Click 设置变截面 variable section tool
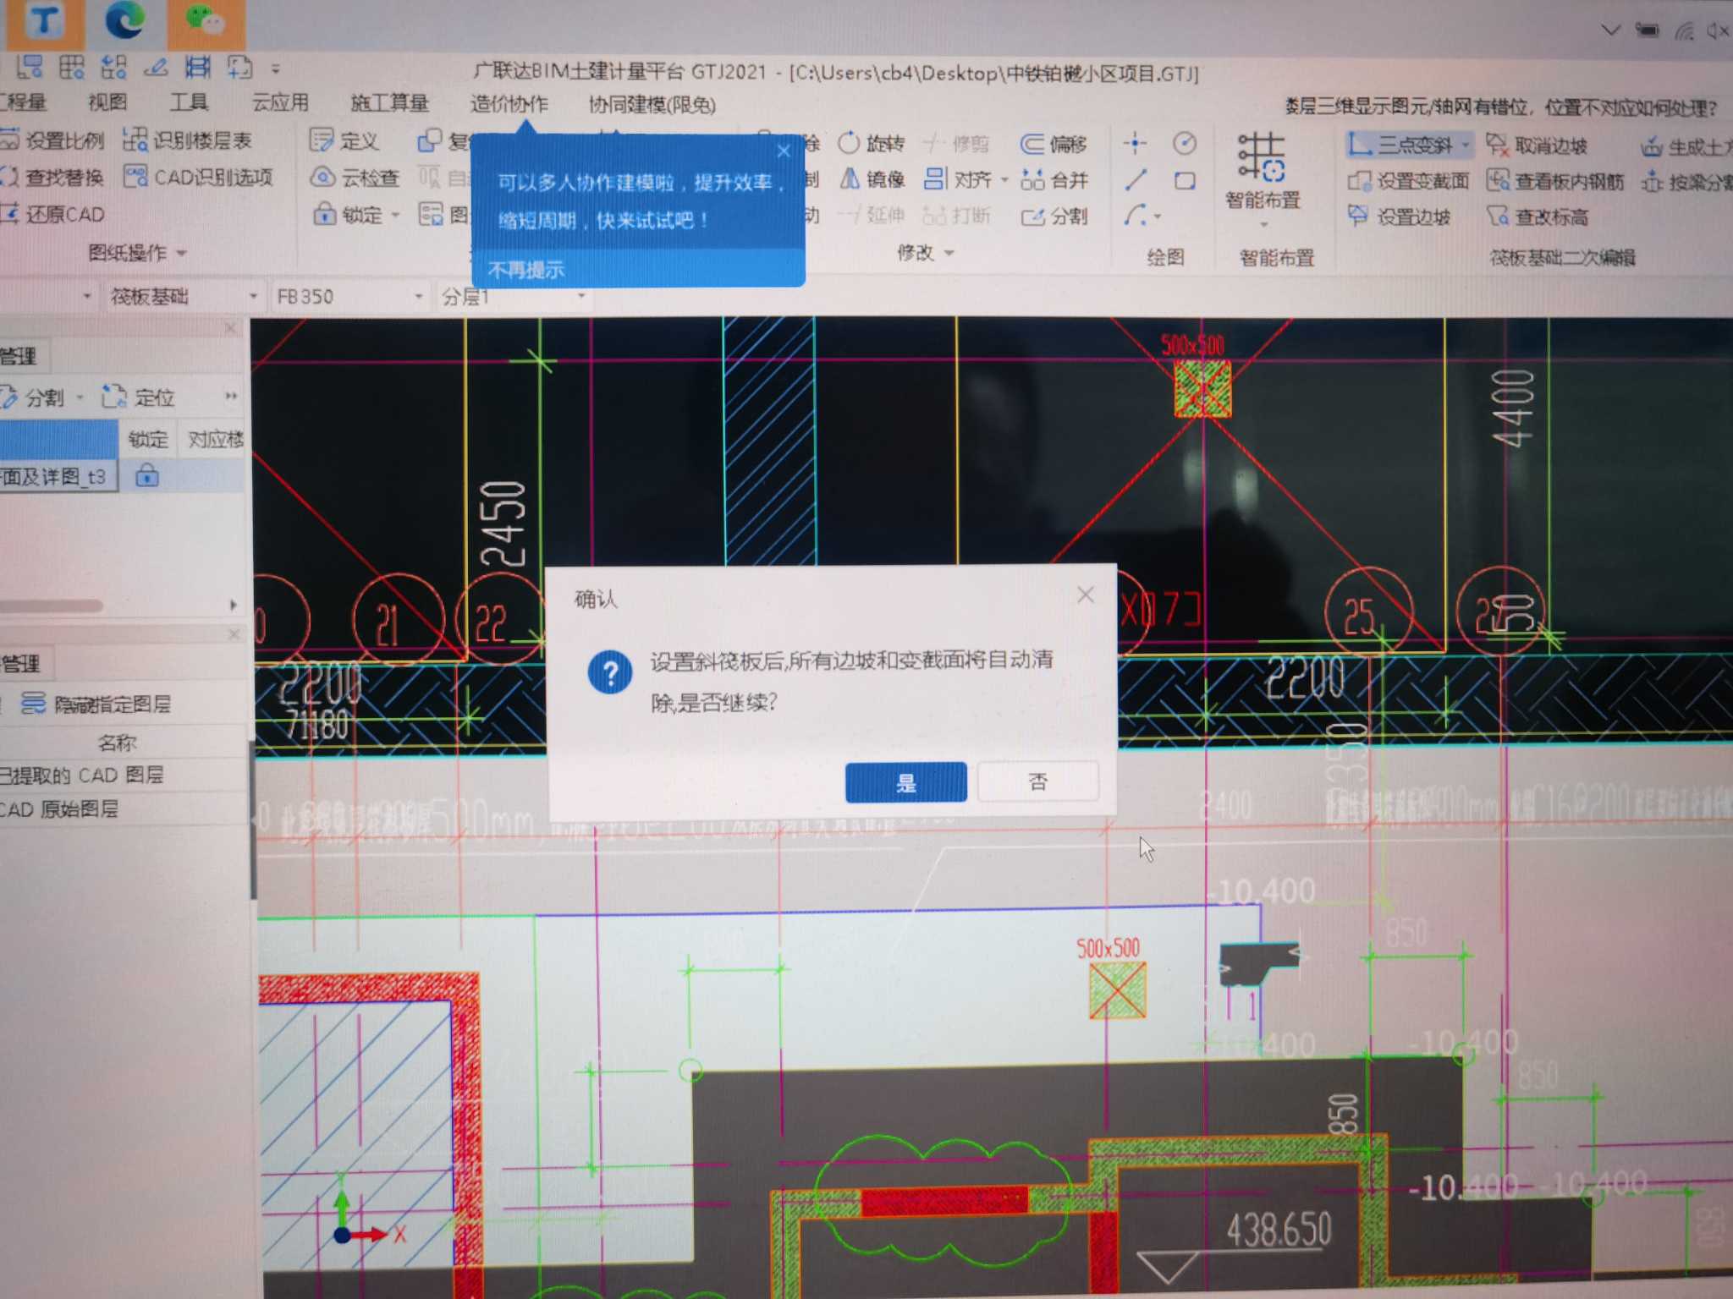Image resolution: width=1733 pixels, height=1299 pixels. pyautogui.click(x=1408, y=181)
